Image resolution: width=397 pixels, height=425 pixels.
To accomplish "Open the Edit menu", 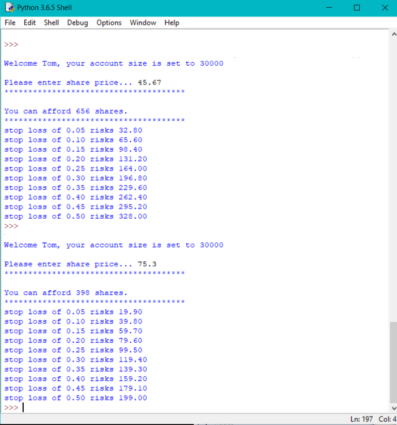I will click(x=29, y=23).
